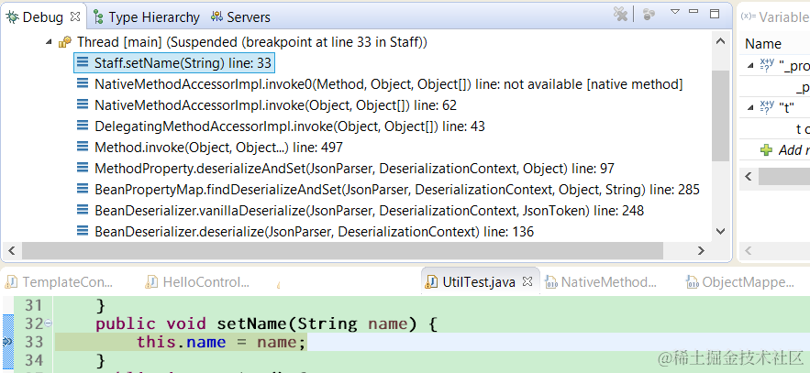Click the Type Hierarchy tab icon
810x373 pixels.
(x=99, y=17)
